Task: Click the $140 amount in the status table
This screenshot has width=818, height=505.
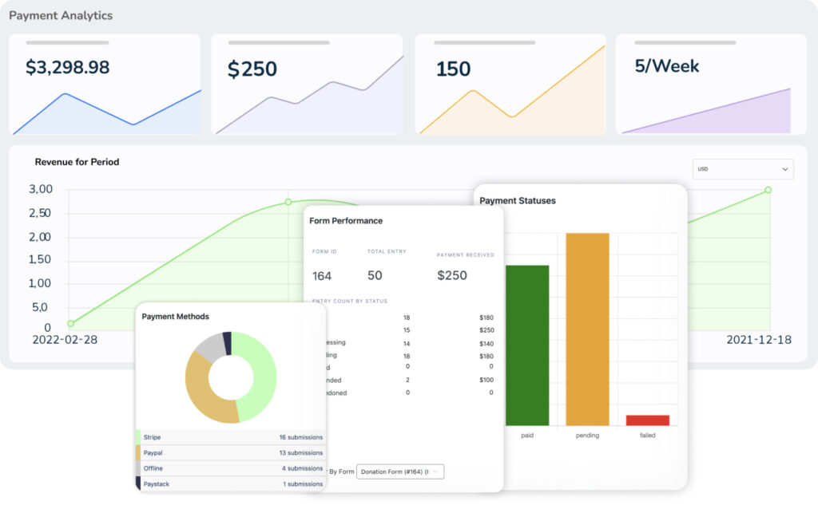Action: [x=486, y=343]
